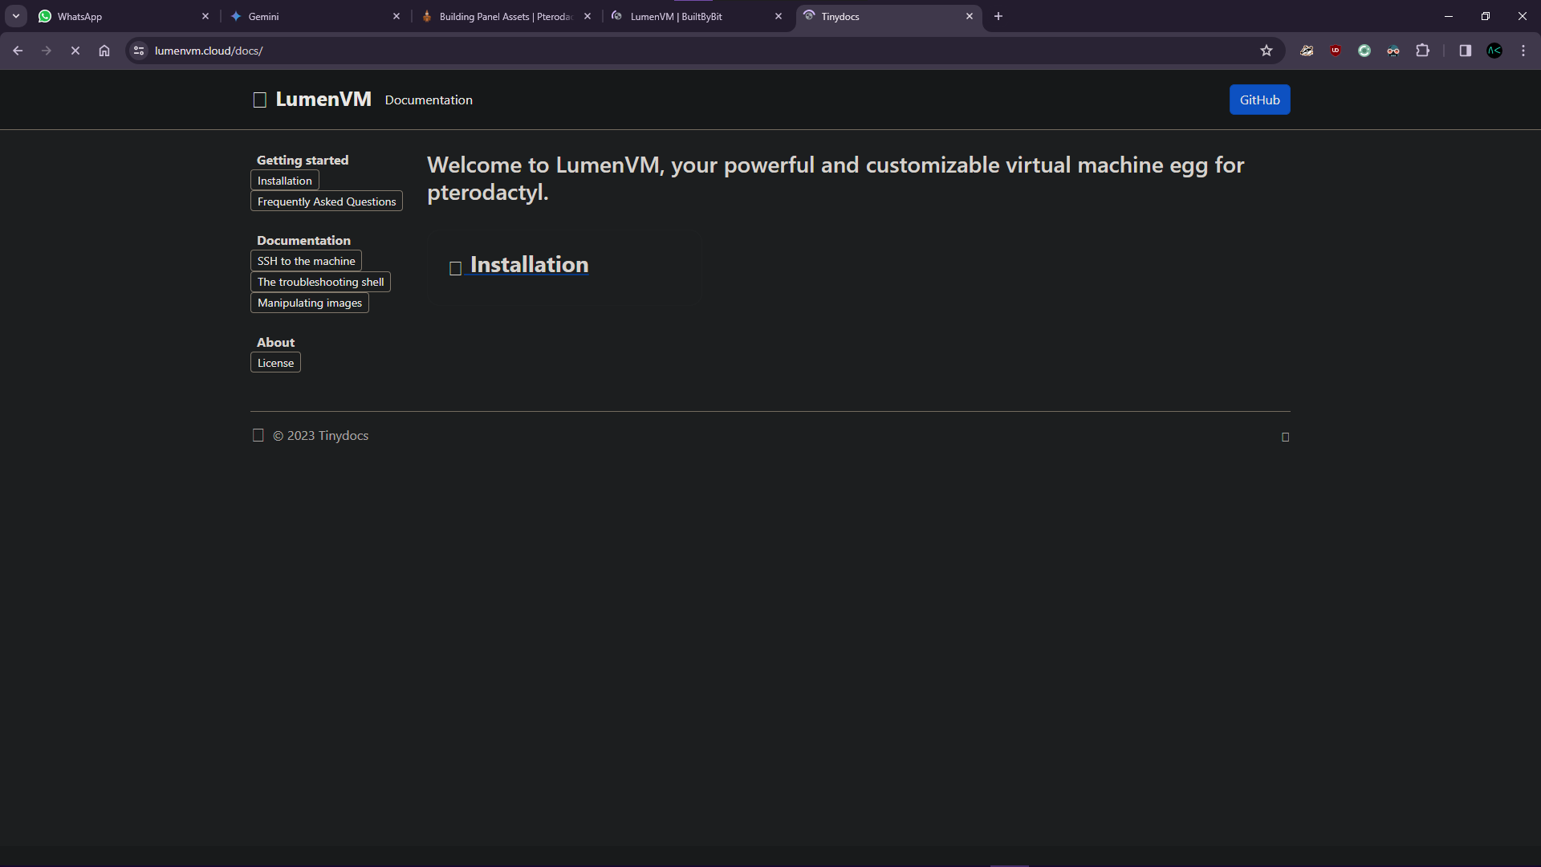
Task: Open the Installation sidebar link
Action: (284, 181)
